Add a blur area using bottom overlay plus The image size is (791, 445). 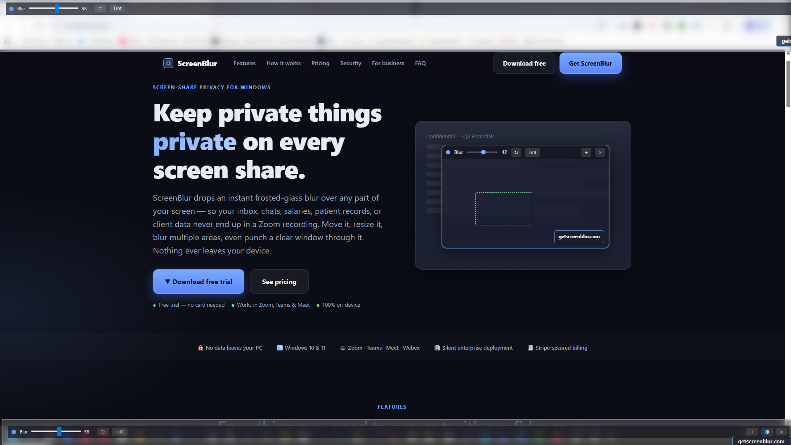752,432
